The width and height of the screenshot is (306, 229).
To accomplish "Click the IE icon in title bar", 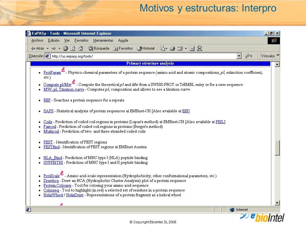I will [29, 33].
